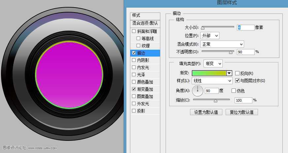
Task: Toggle 与图层对齐 checkbox
Action: [237, 81]
